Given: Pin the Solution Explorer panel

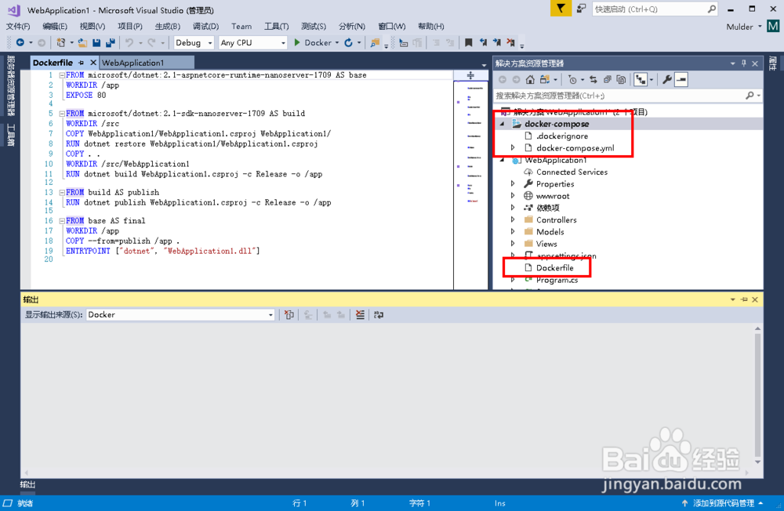Looking at the screenshot, I should click(x=745, y=63).
